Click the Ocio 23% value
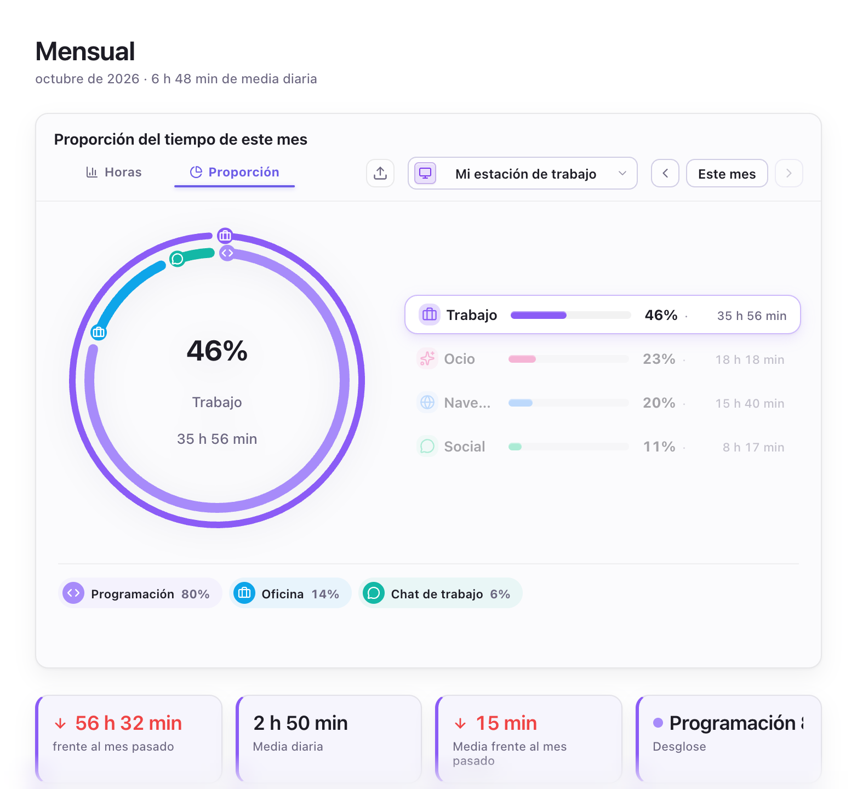This screenshot has height=789, width=857. (659, 359)
